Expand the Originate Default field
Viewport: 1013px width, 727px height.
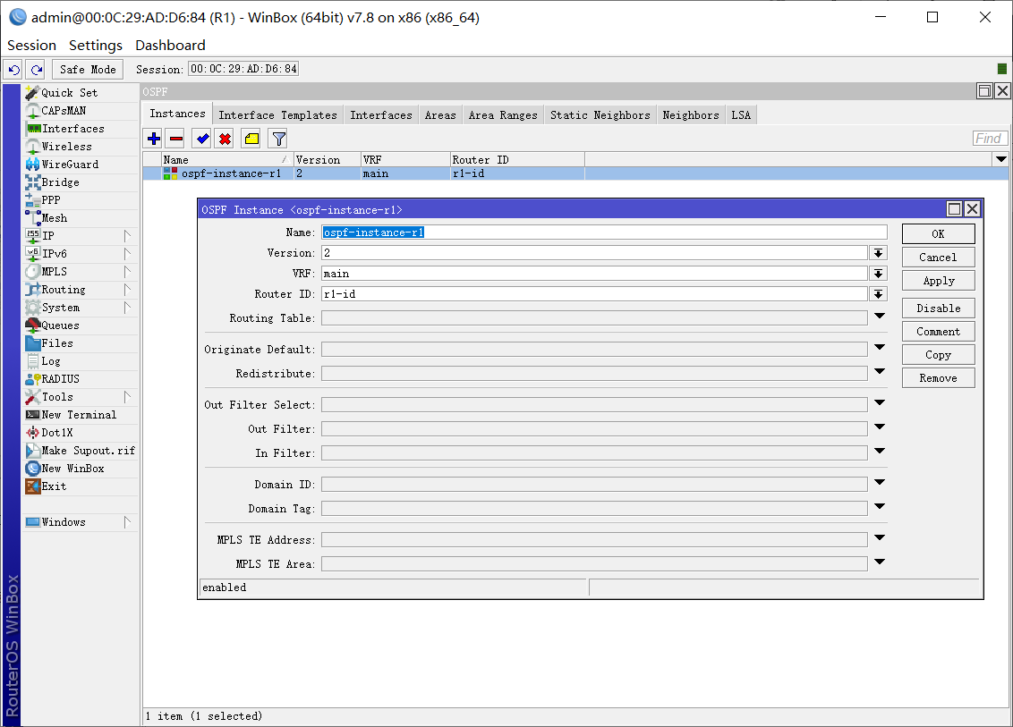tap(880, 347)
